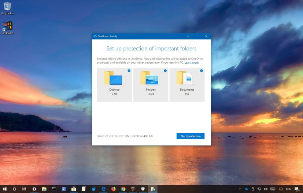Switch input language via ENG indicator
The width and height of the screenshot is (303, 193).
point(288,189)
